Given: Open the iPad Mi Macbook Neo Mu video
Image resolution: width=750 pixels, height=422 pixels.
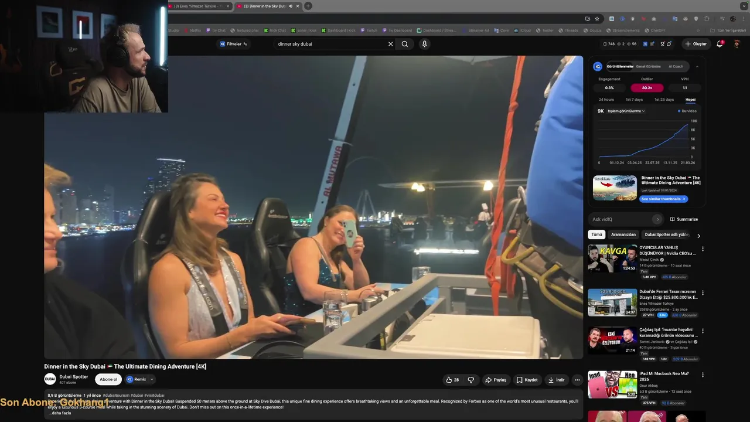Looking at the screenshot, I should coord(612,384).
